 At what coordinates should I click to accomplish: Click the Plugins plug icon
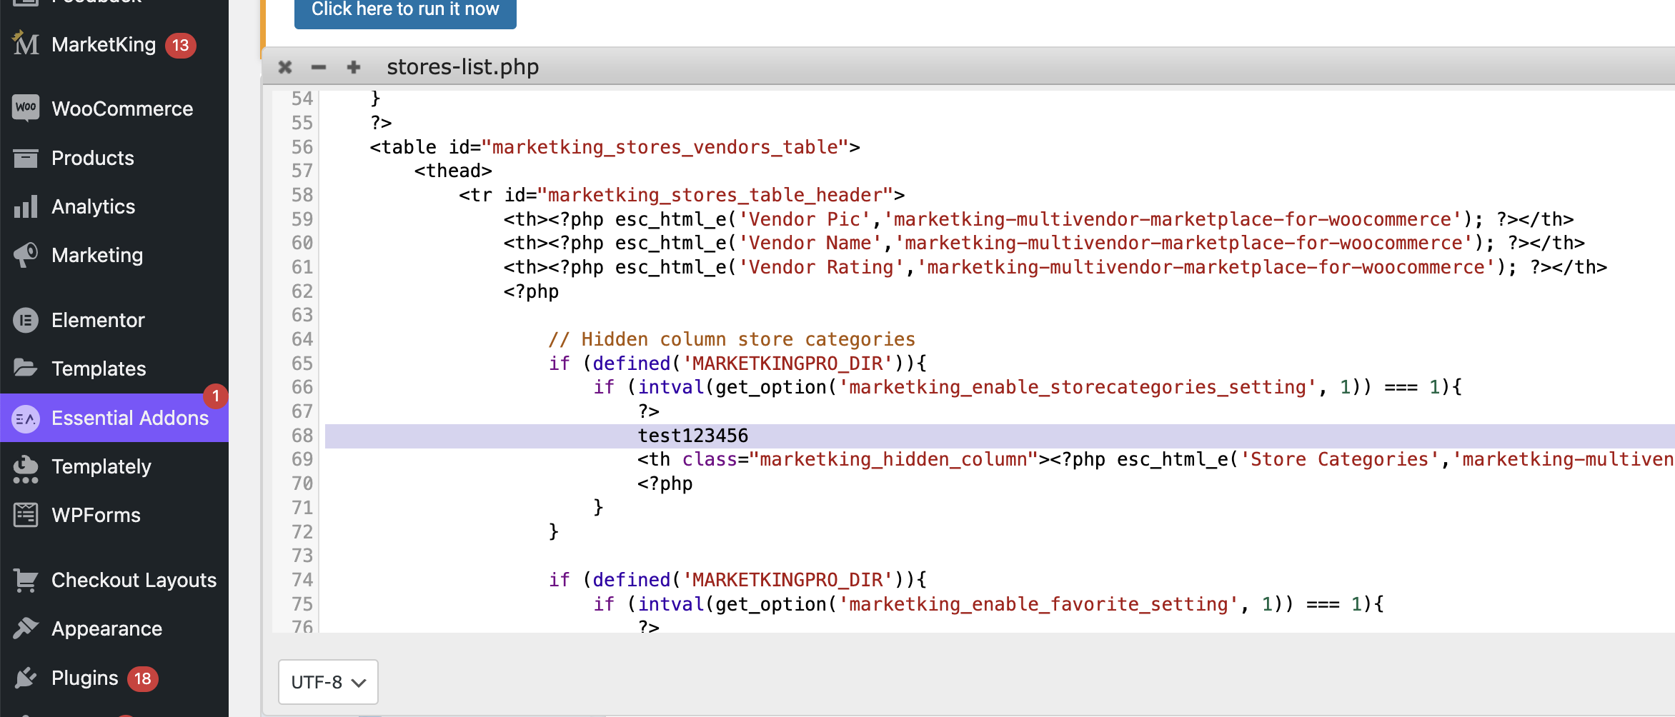[x=26, y=678]
